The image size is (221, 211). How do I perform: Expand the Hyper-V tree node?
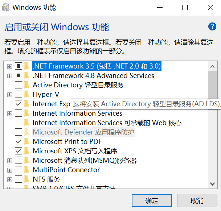point(9,95)
